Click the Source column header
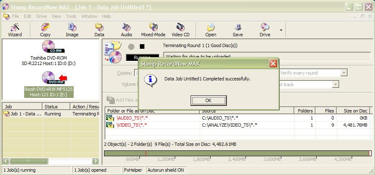The image size is (375, 175). [247, 111]
